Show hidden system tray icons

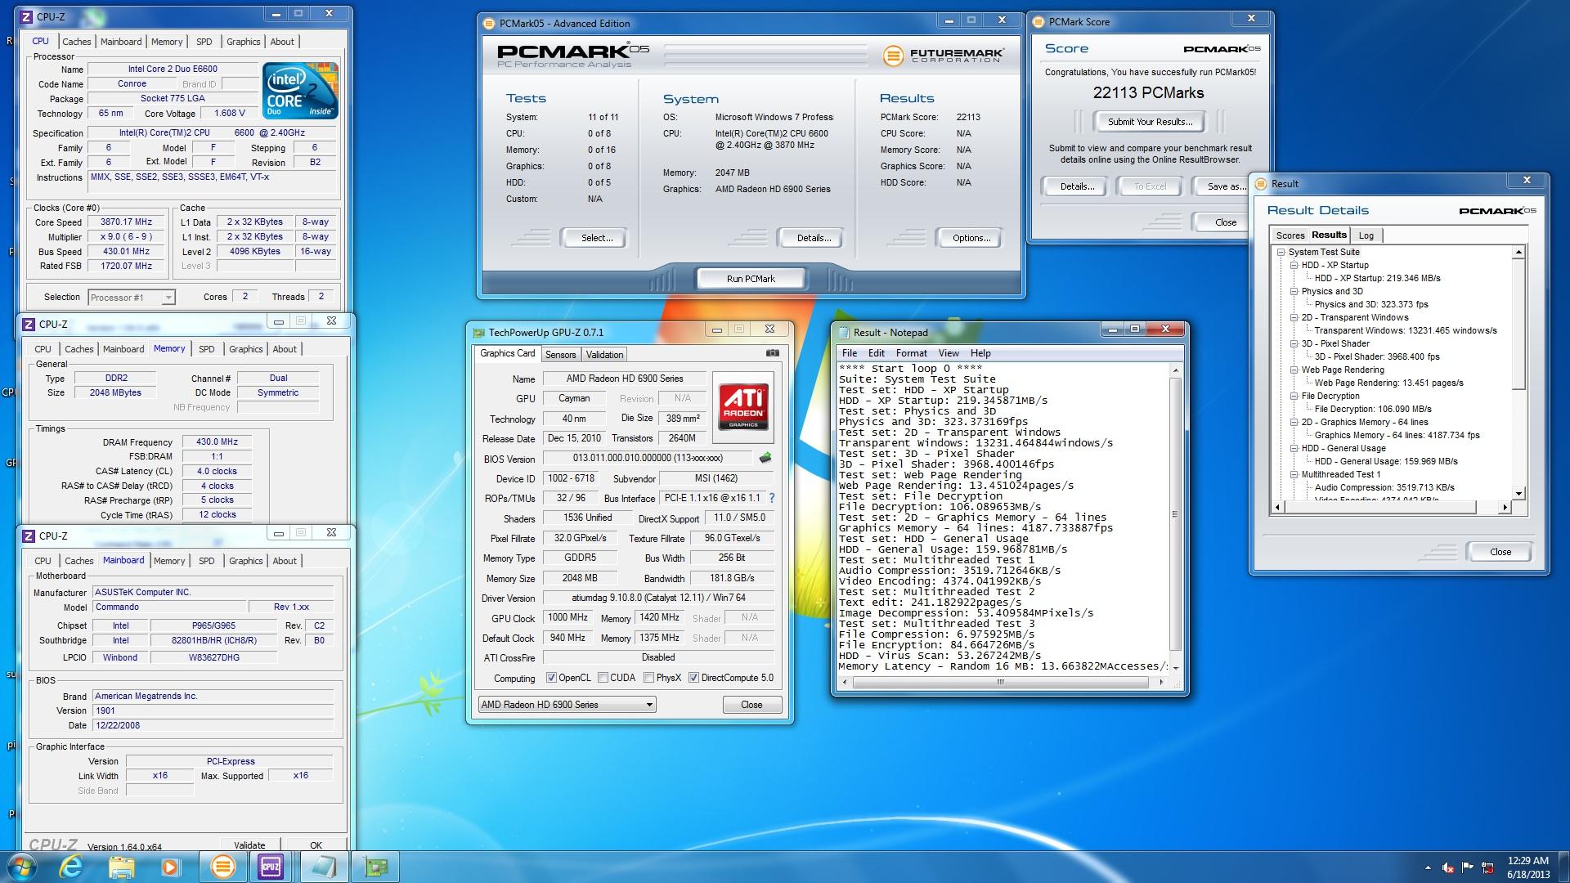coord(1428,867)
